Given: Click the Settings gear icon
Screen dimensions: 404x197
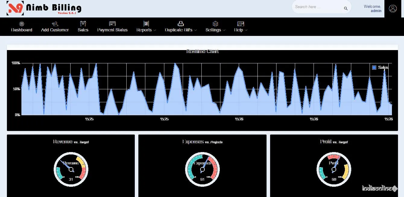Looking at the screenshot, I should coord(215,24).
